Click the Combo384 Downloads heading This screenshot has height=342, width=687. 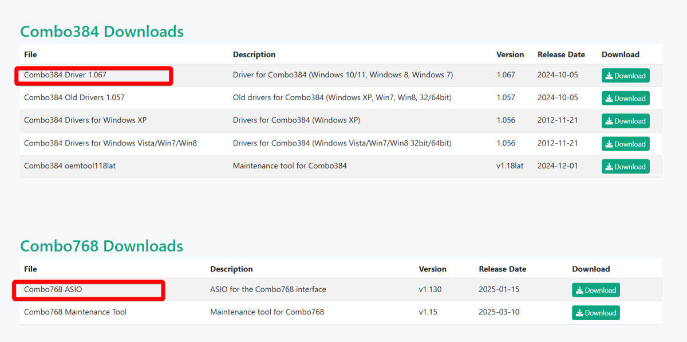[x=102, y=32]
